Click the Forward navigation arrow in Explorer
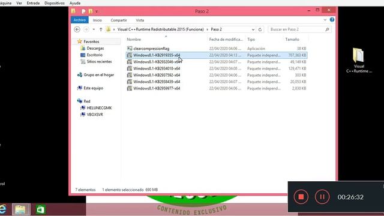The height and width of the screenshot is (216, 384). (x=86, y=29)
